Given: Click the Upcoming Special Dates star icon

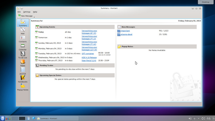Looking at the screenshot, I should 37,75.
